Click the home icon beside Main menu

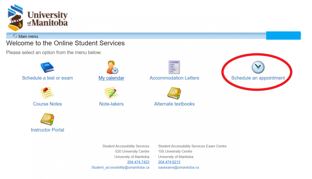(15, 36)
